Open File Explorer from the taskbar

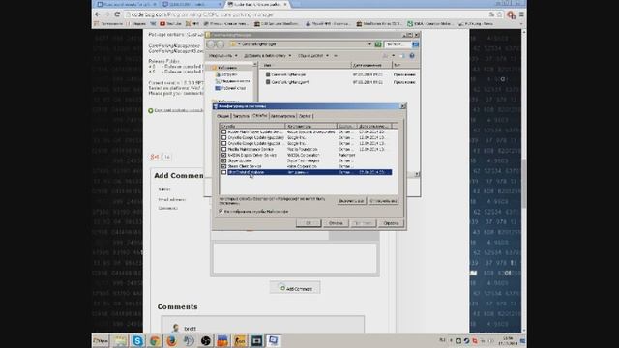(120, 340)
